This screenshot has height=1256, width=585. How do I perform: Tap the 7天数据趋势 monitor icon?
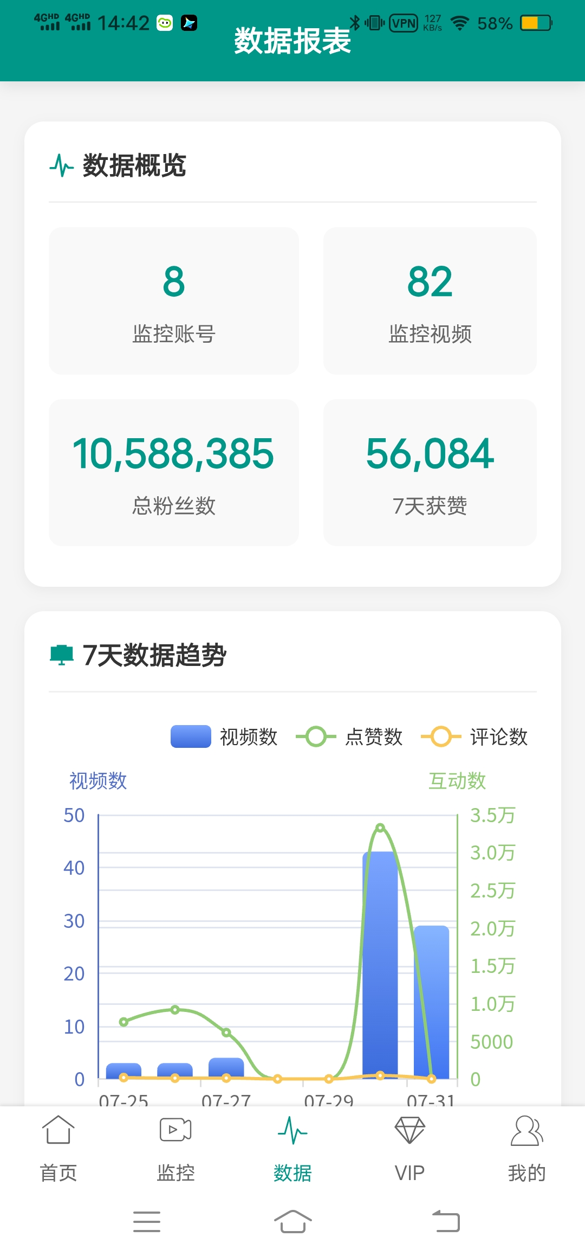pos(61,655)
